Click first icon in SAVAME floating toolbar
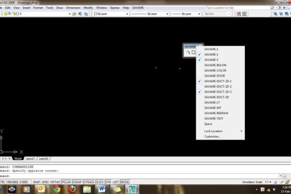Image resolution: width=291 pixels, height=194 pixels. (188, 52)
